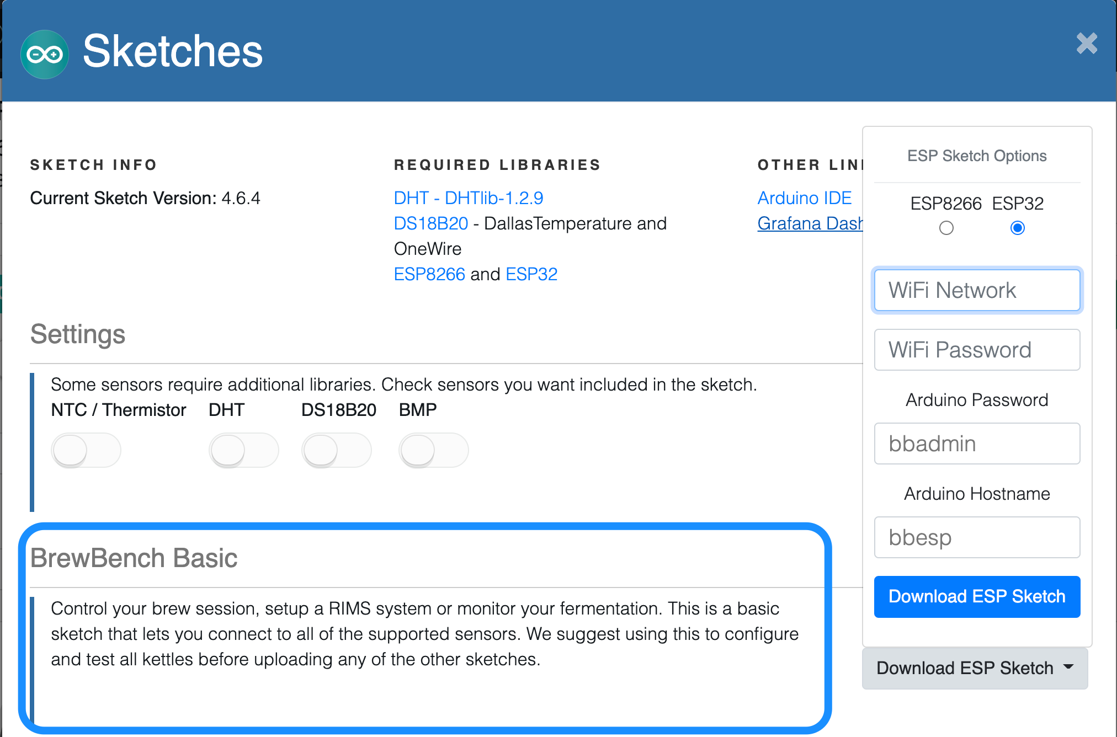This screenshot has height=737, width=1117.
Task: Close the Sketches dialog with the X
Action: pyautogui.click(x=1087, y=43)
